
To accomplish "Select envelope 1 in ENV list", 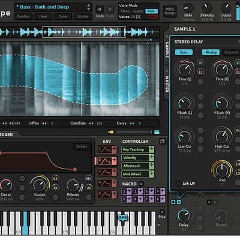I will 107,149.
